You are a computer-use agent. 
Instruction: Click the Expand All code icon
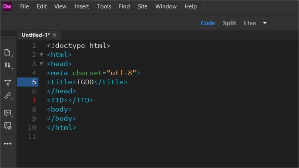tap(7, 81)
